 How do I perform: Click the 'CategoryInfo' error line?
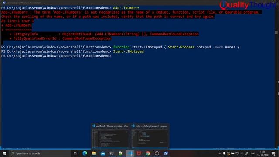(104, 34)
